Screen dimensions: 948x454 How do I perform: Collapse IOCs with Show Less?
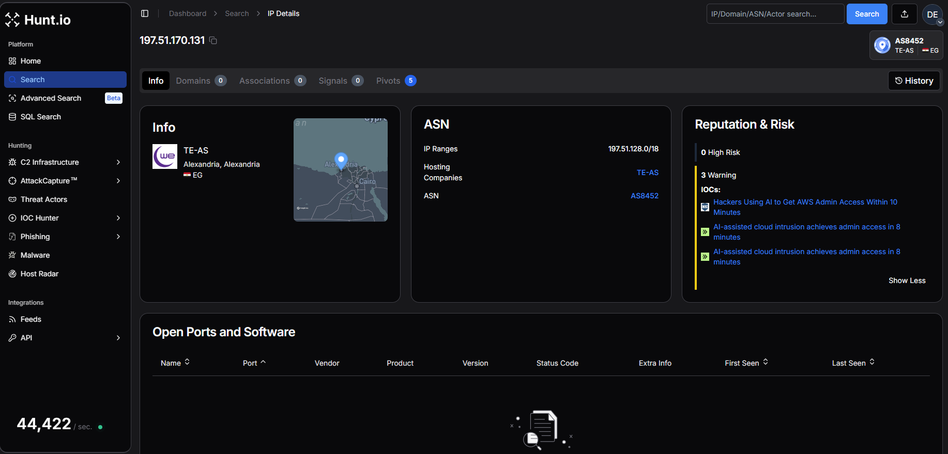pos(907,280)
